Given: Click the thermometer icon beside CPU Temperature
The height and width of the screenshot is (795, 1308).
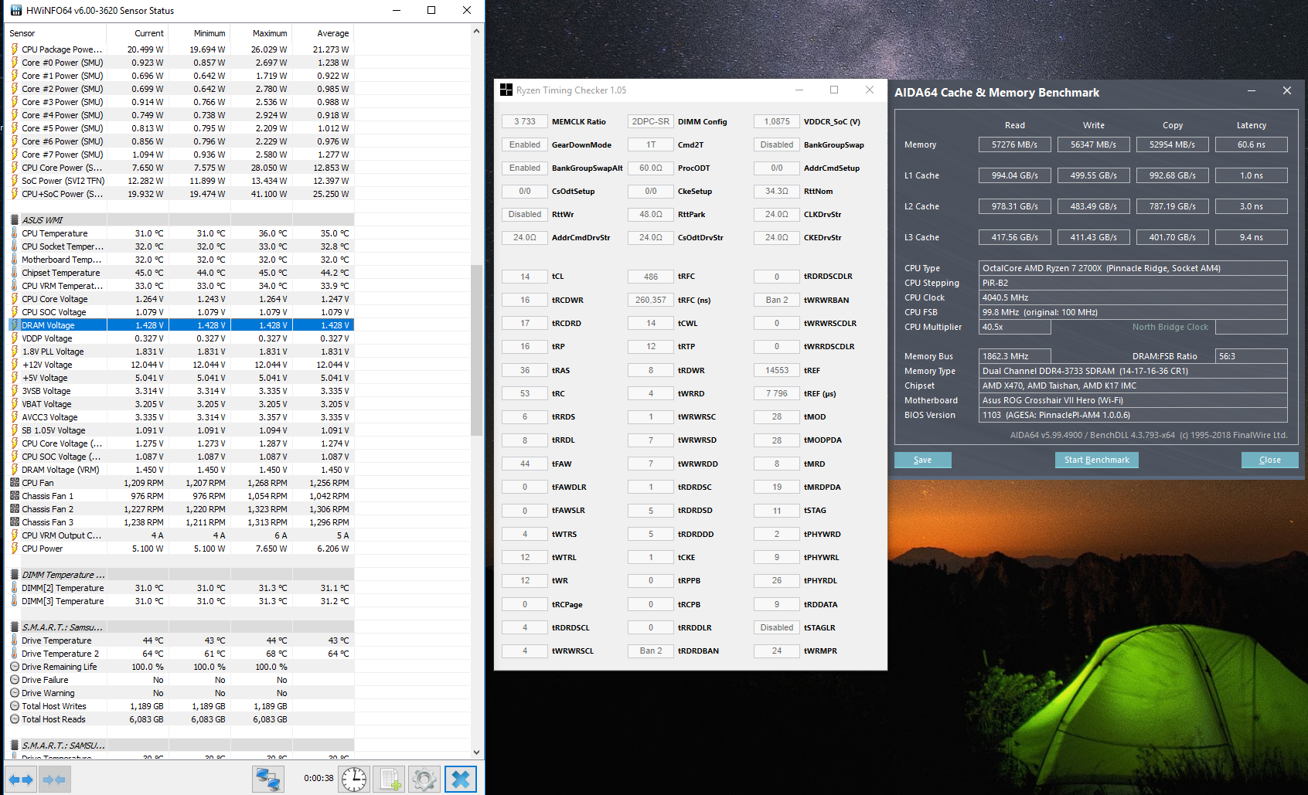Looking at the screenshot, I should point(15,233).
